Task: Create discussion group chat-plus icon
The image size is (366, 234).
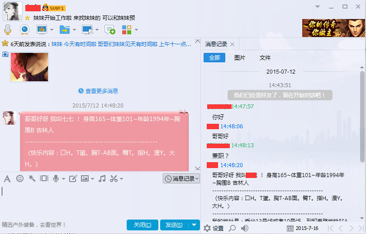Action: [109, 30]
